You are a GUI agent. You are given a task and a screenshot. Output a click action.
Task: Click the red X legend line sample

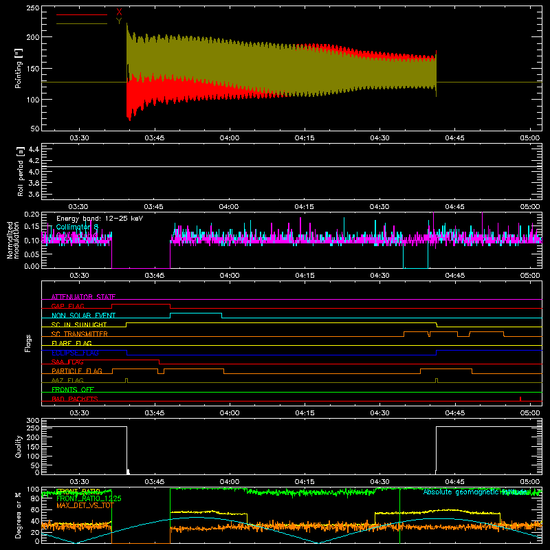(x=82, y=14)
